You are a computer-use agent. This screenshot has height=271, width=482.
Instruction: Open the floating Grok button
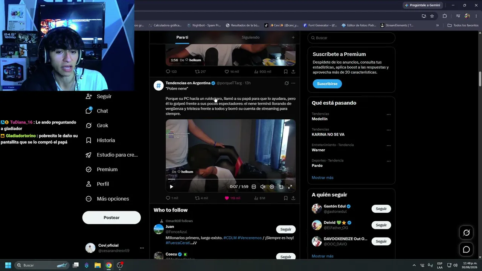[x=466, y=233]
